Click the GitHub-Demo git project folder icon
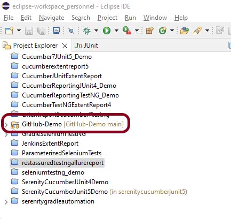 (15, 125)
